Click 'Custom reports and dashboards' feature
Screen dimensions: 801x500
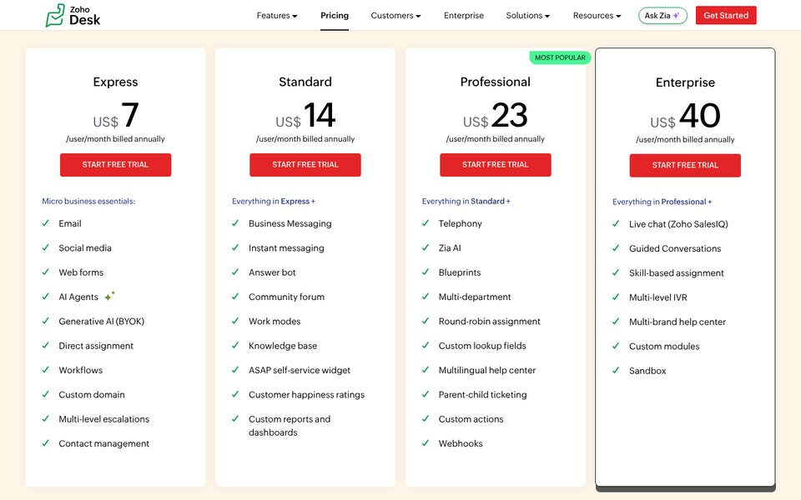click(x=290, y=426)
